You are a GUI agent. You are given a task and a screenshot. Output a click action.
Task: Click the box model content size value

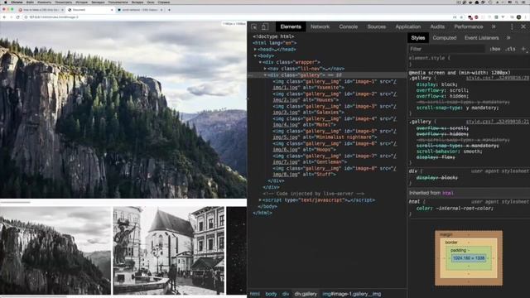pos(469,258)
